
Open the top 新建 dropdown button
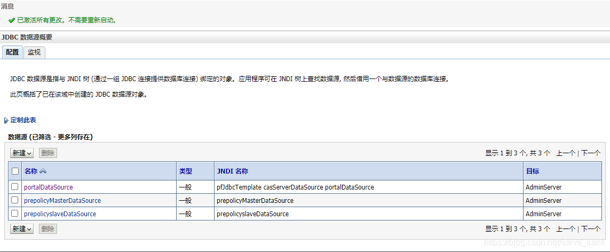point(22,153)
